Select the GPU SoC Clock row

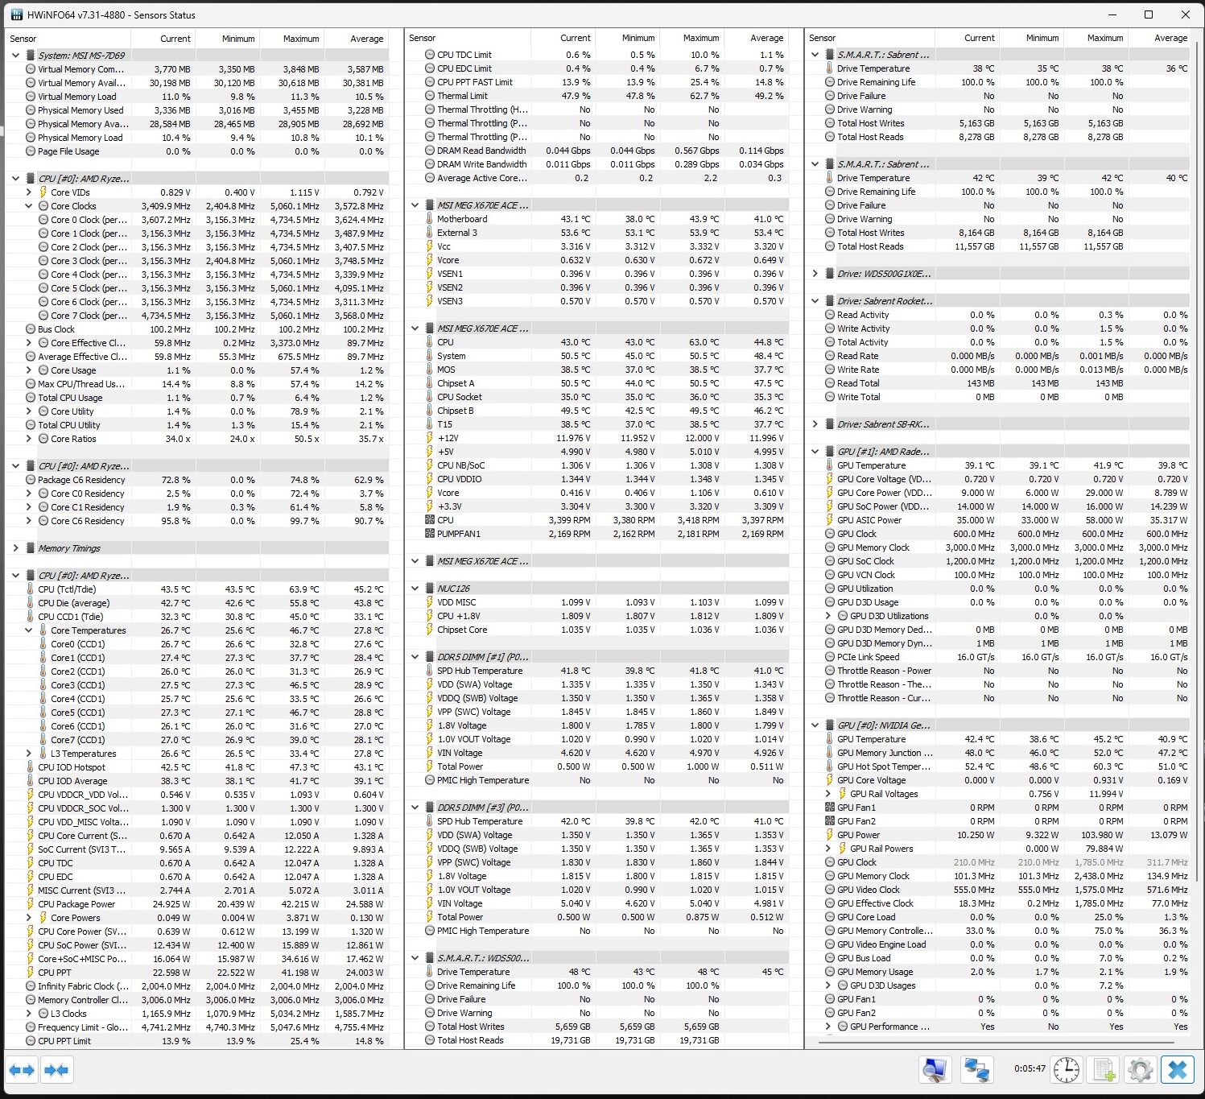click(x=998, y=561)
